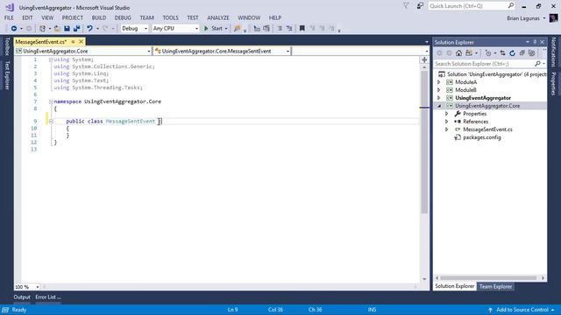Refresh the Solution Explorer
The height and width of the screenshot is (315, 561).
tap(512, 53)
